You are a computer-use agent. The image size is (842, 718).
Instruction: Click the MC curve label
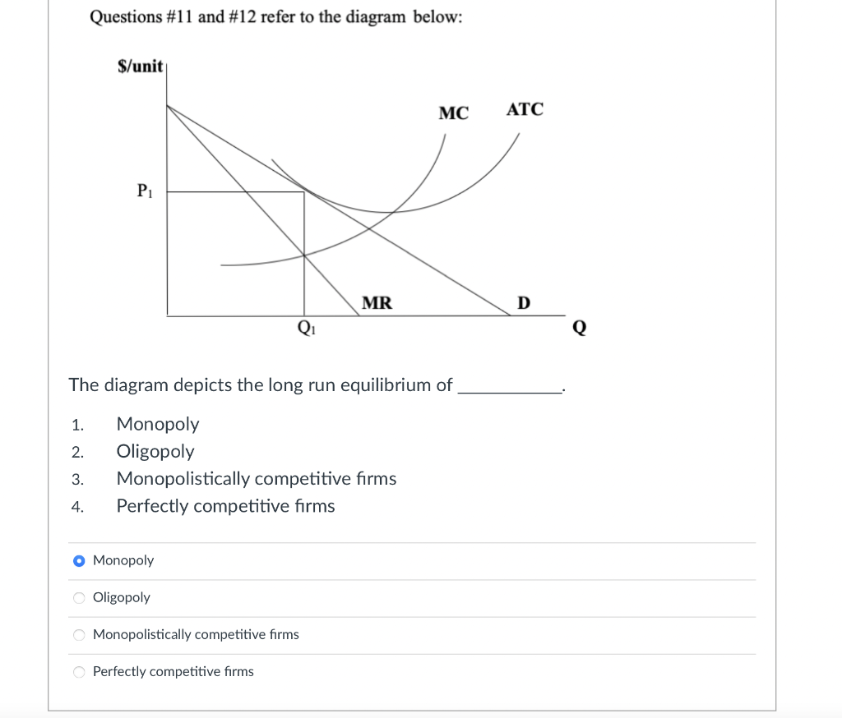pos(453,113)
